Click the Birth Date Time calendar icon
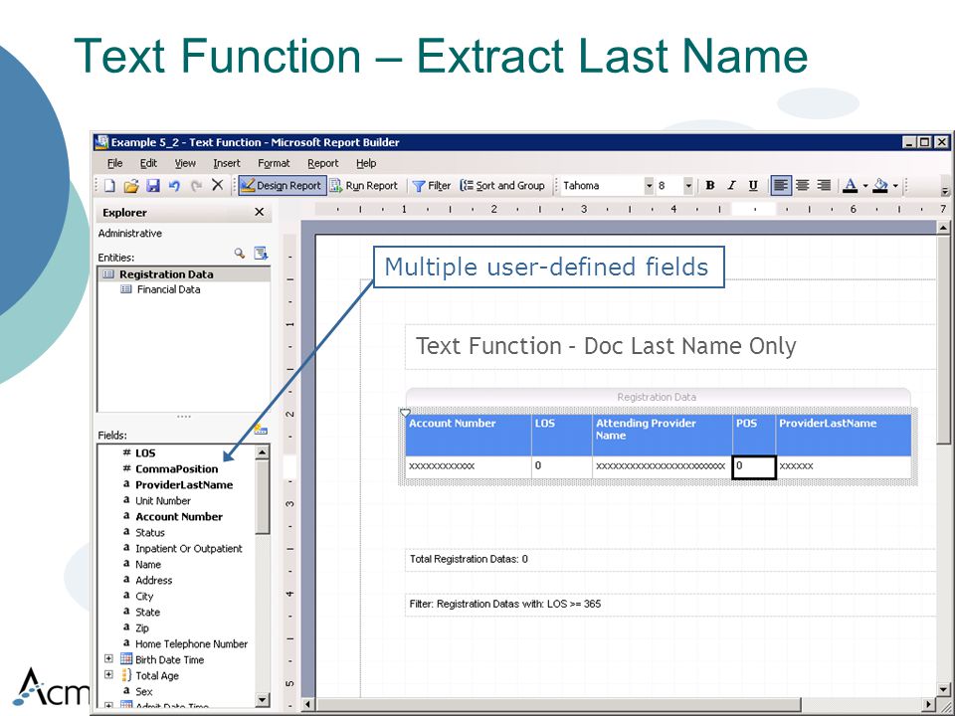Viewport: 955px width, 716px height. (x=126, y=658)
